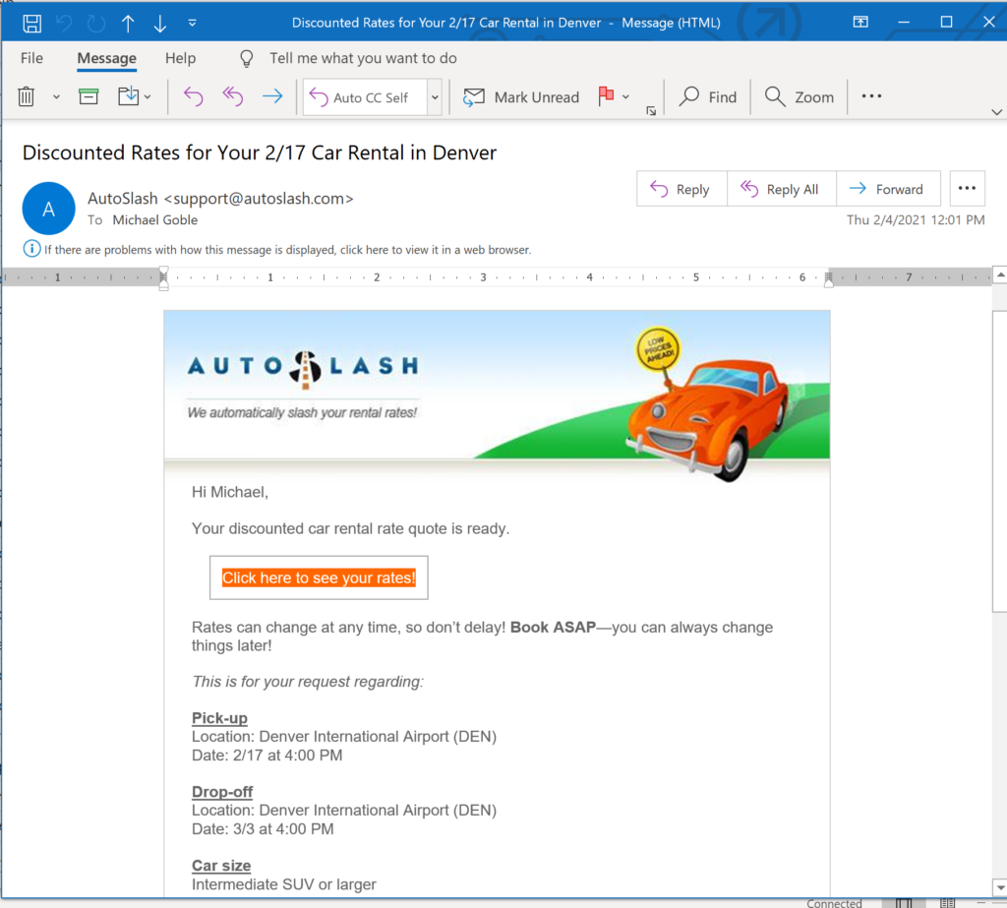The height and width of the screenshot is (908, 1007).
Task: Click the Drop-off heading text
Action: (x=222, y=792)
